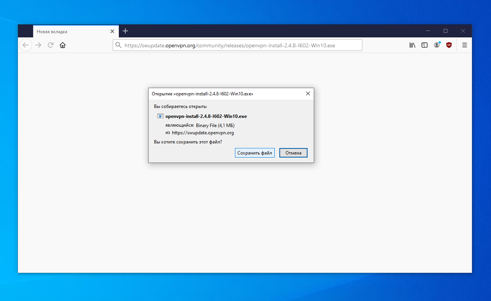The image size is (491, 301).
Task: Click the exe file icon in dialog
Action: tap(160, 116)
